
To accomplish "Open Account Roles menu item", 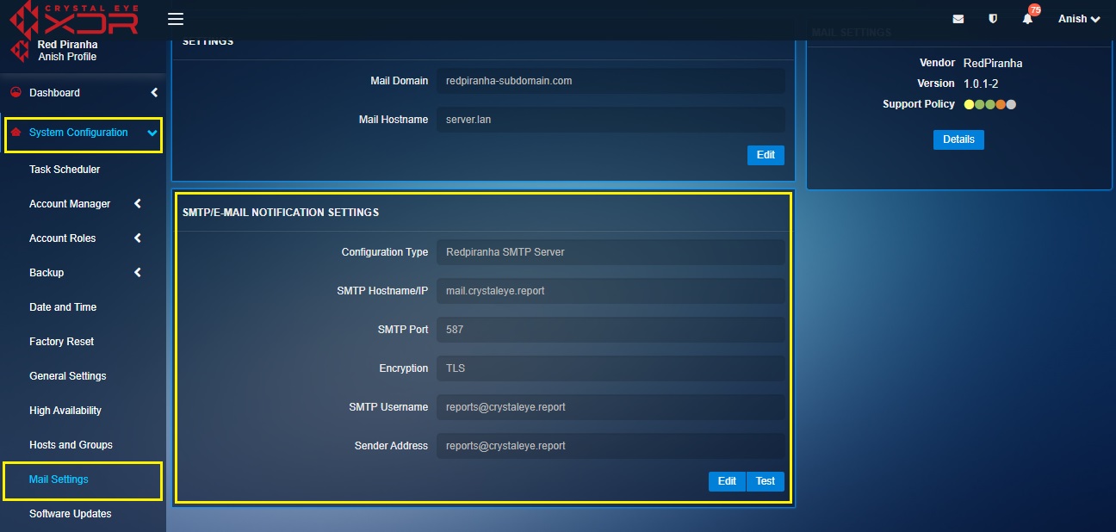I will pos(63,238).
